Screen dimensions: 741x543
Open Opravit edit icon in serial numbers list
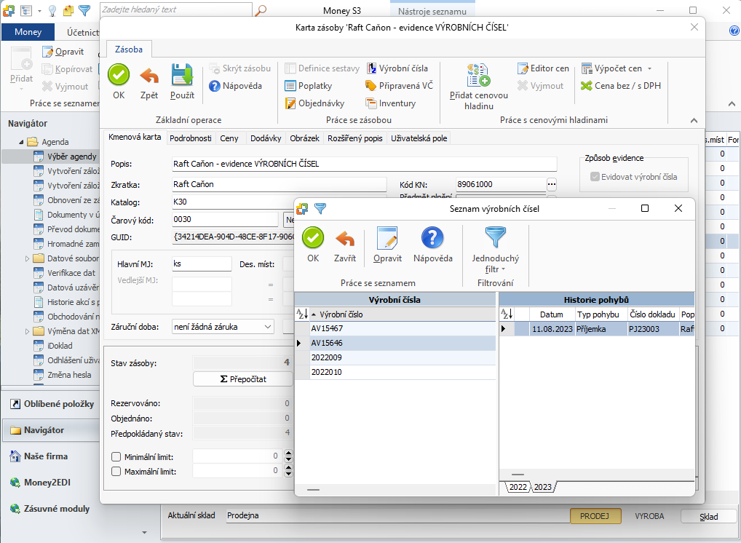point(387,238)
